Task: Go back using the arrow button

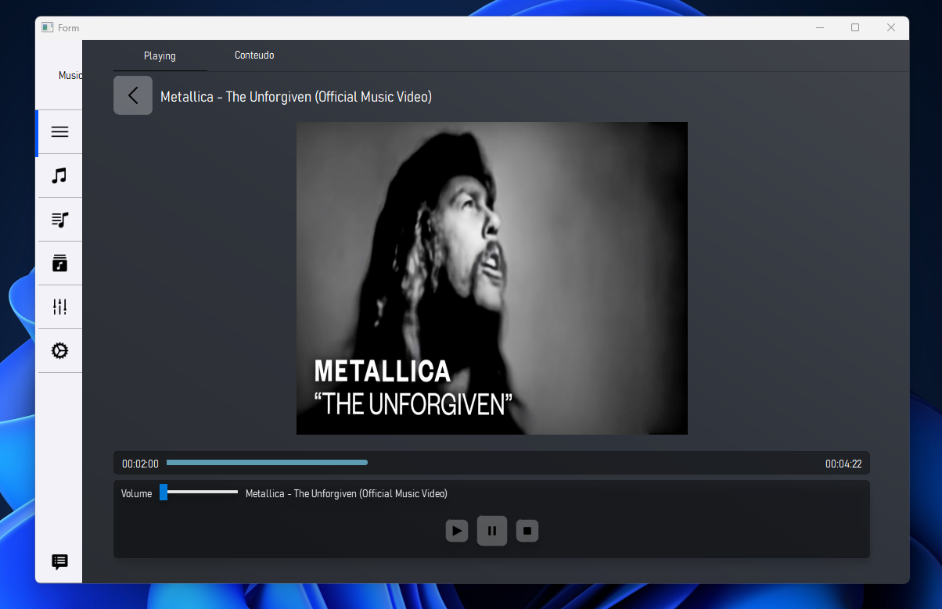Action: tap(133, 95)
